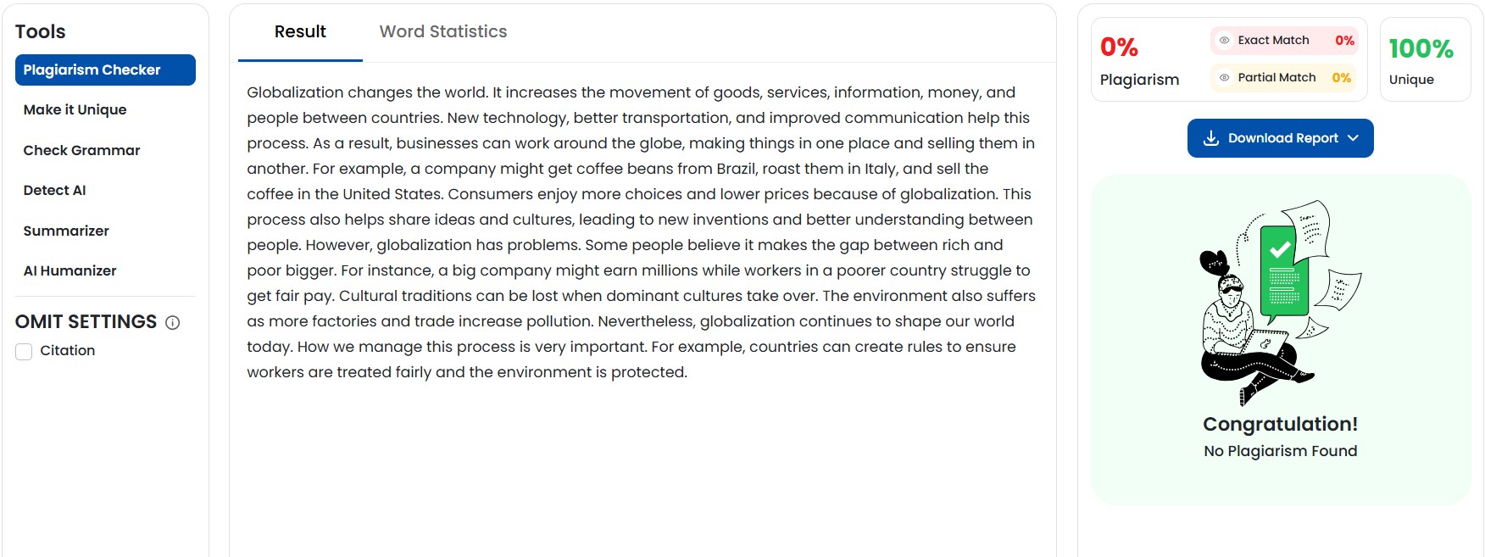Expand the Download Report dropdown chevron

pyautogui.click(x=1353, y=138)
